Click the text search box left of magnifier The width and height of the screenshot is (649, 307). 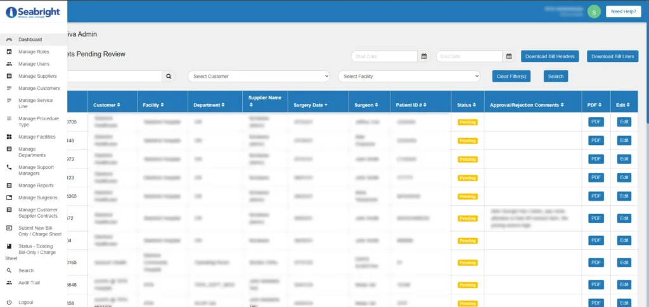(114, 77)
